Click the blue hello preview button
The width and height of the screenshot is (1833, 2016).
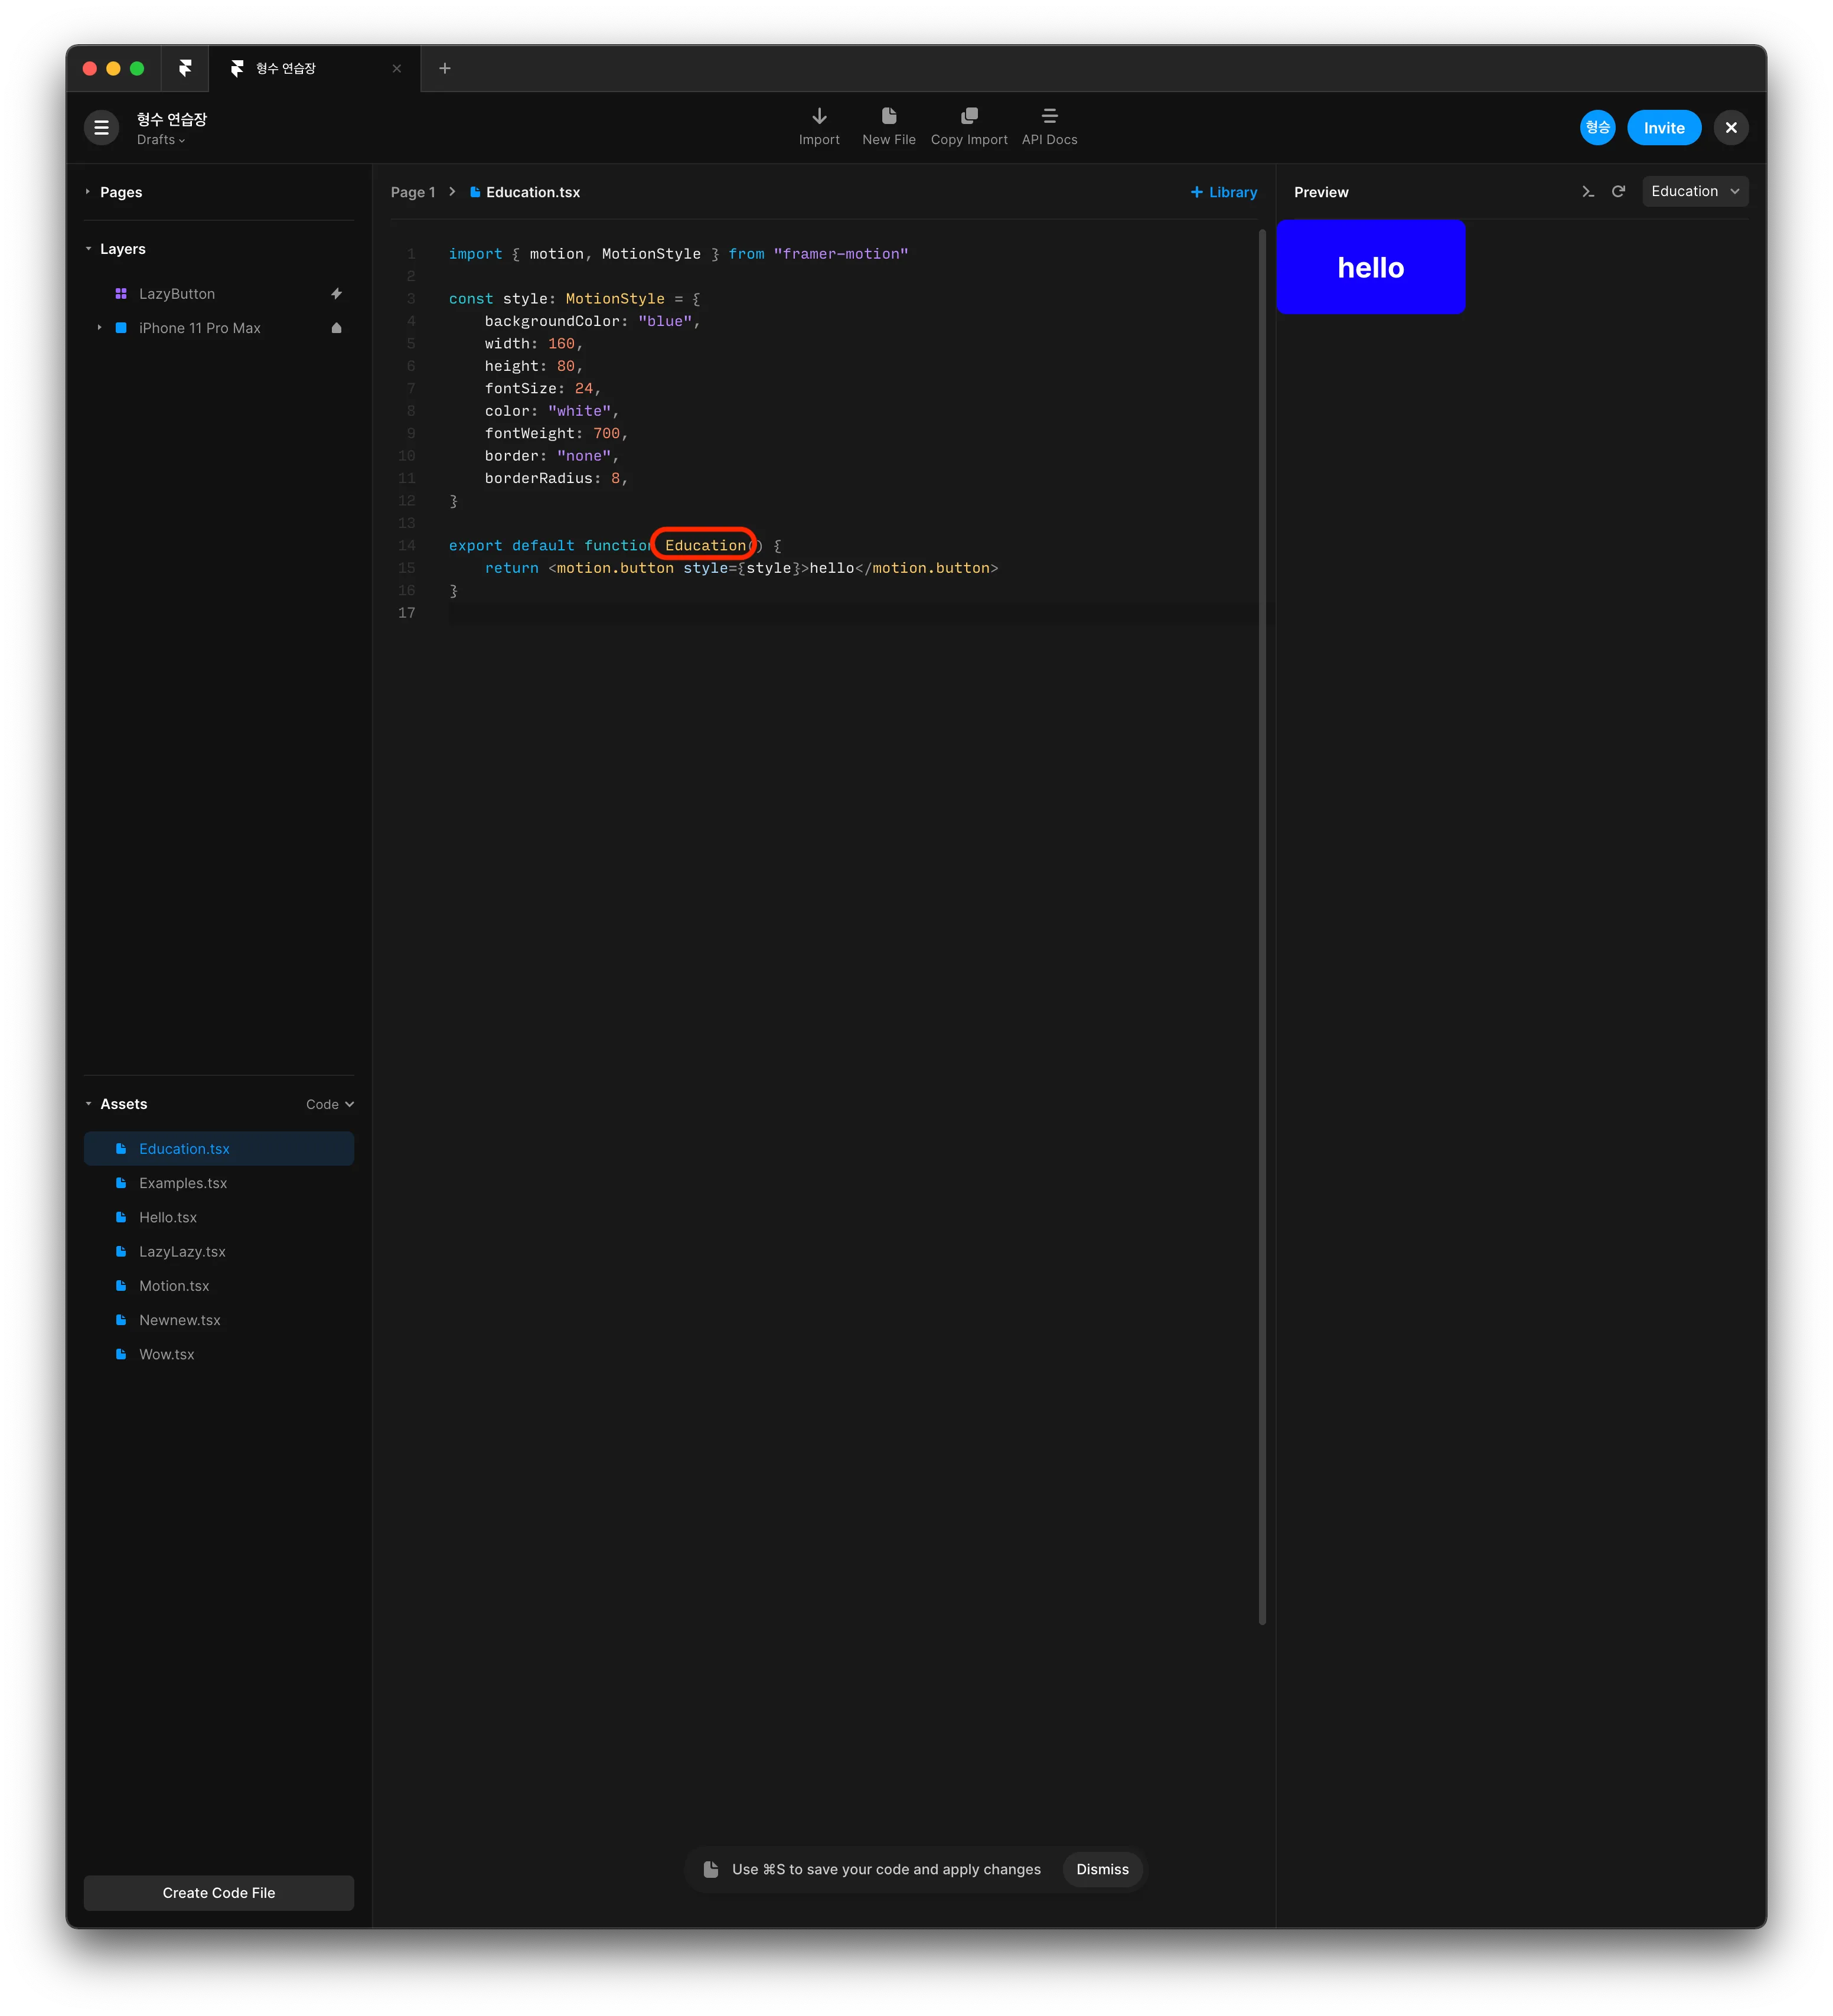(x=1371, y=267)
